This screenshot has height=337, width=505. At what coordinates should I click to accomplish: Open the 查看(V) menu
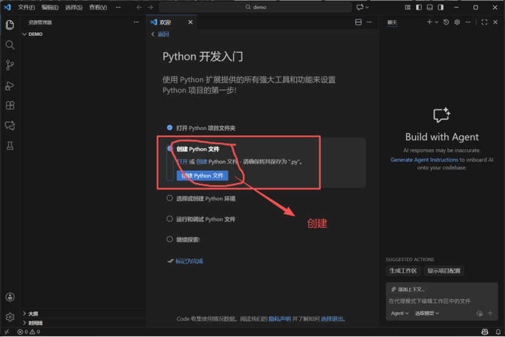pyautogui.click(x=98, y=7)
